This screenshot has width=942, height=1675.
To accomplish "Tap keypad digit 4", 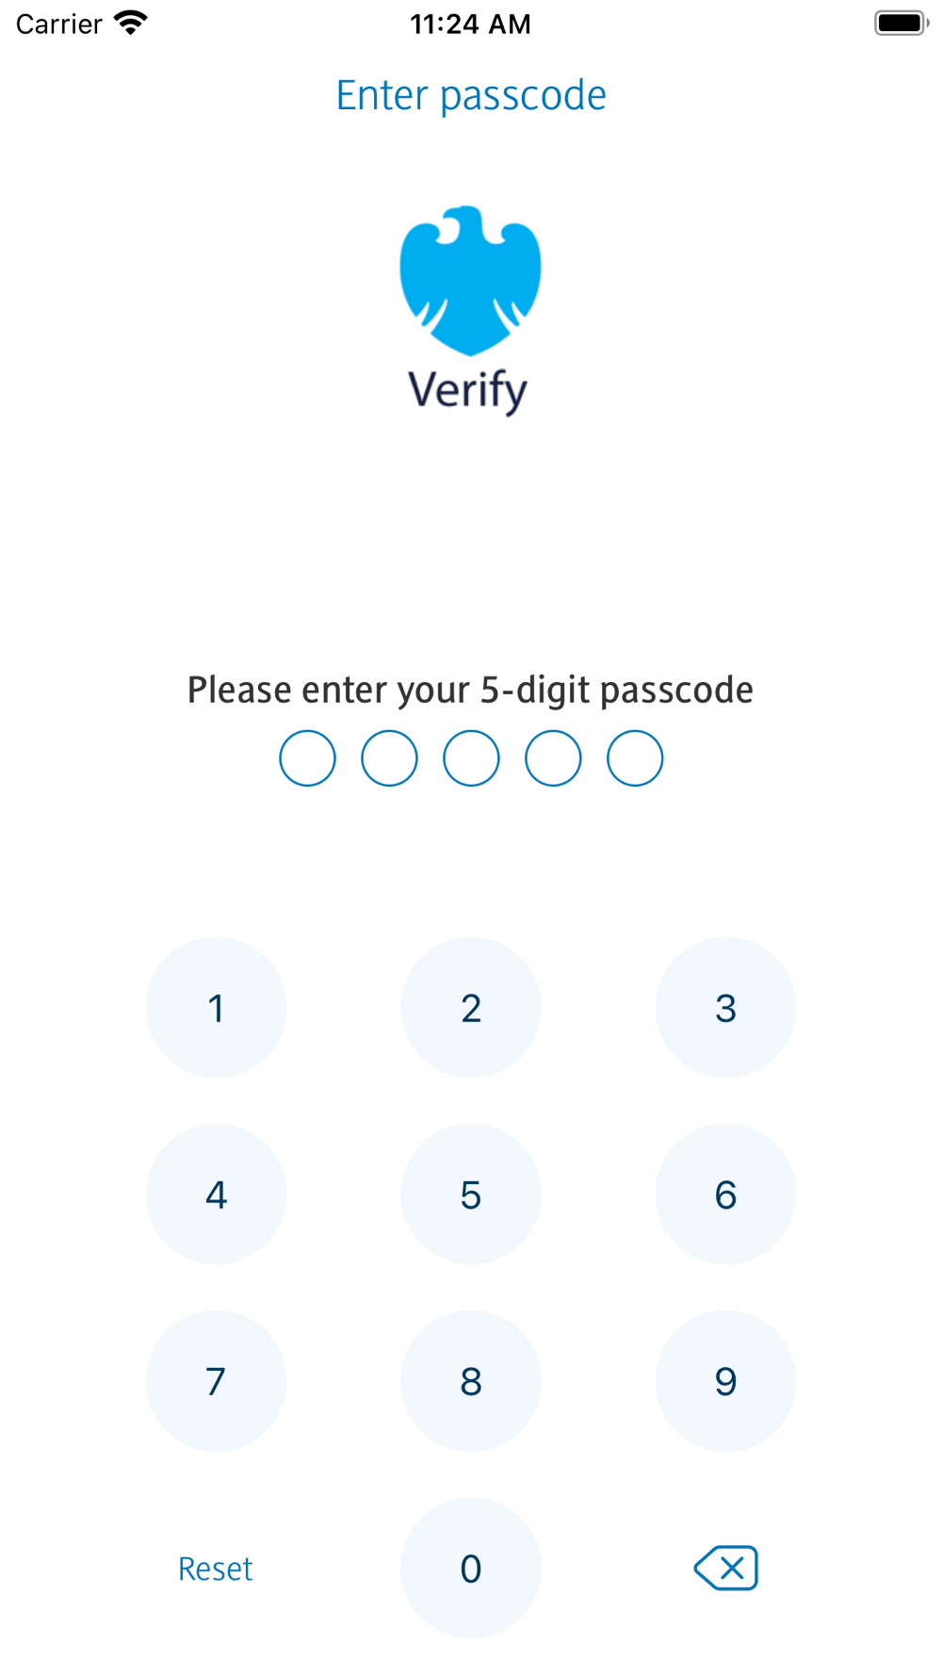I will (216, 1194).
